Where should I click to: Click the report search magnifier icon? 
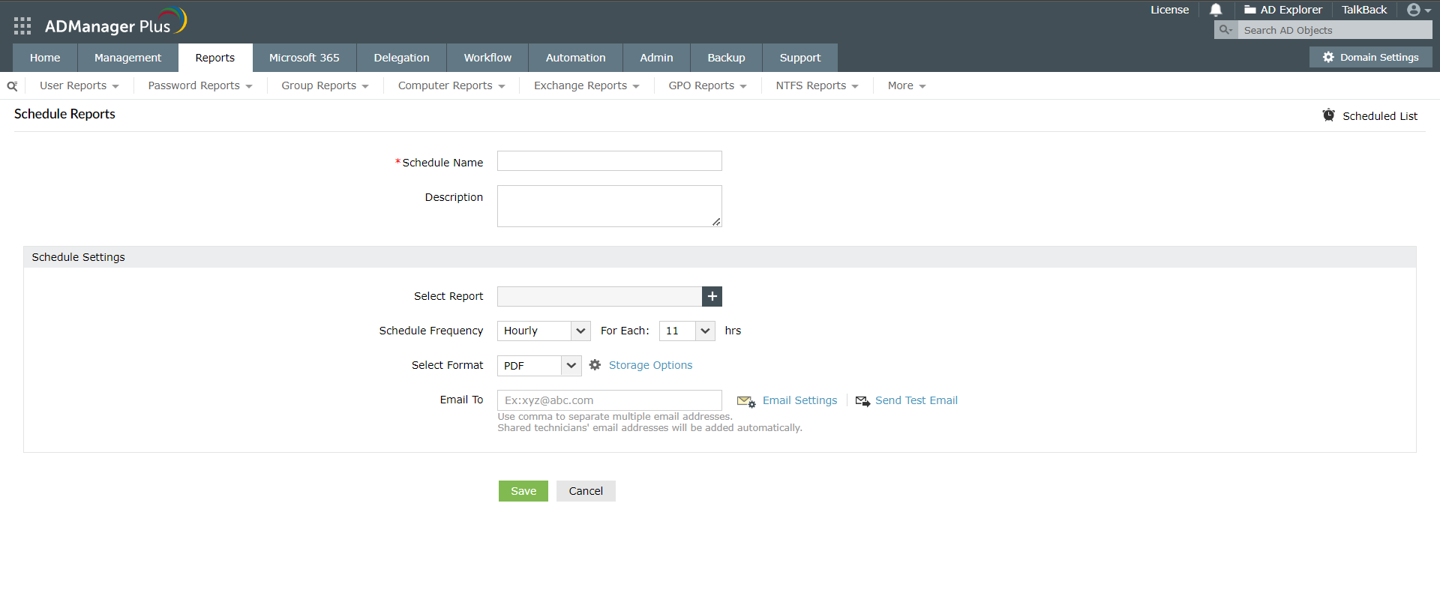(x=12, y=86)
